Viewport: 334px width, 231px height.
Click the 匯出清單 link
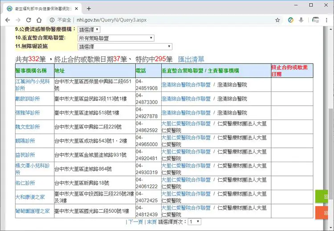point(191,59)
